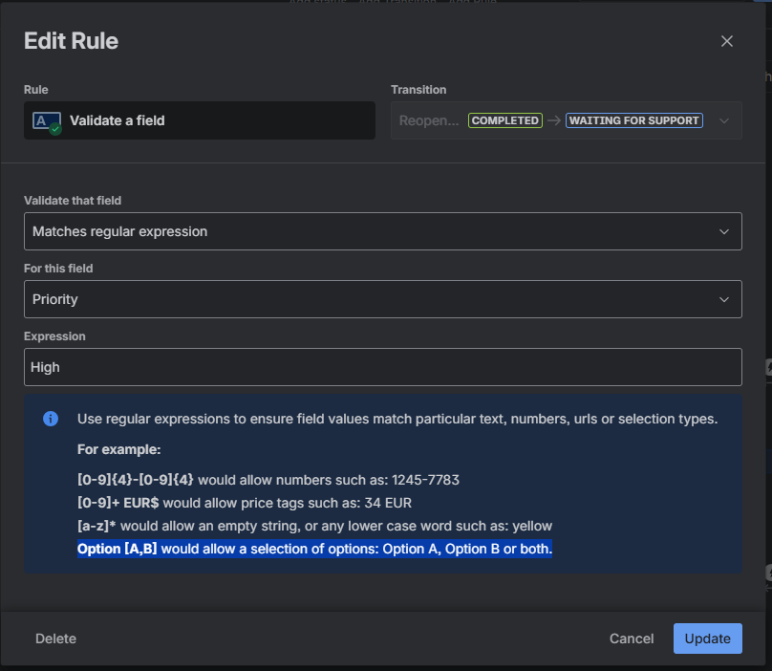Image resolution: width=772 pixels, height=671 pixels.
Task: Click chevron of the Priority dropdown
Action: (724, 299)
